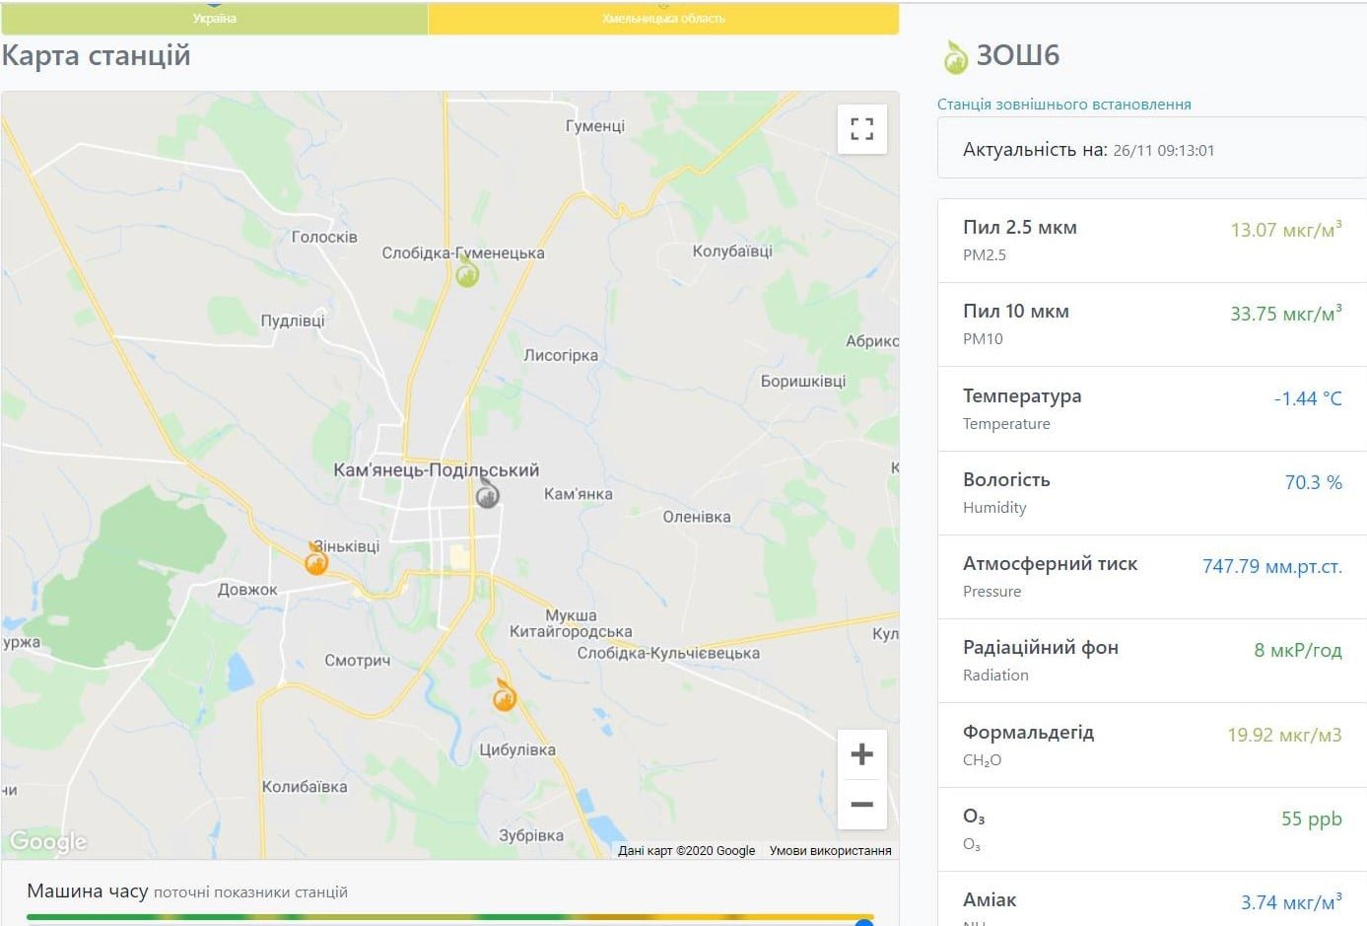Zoom in using the map plus button
The image size is (1367, 926).
(861, 754)
